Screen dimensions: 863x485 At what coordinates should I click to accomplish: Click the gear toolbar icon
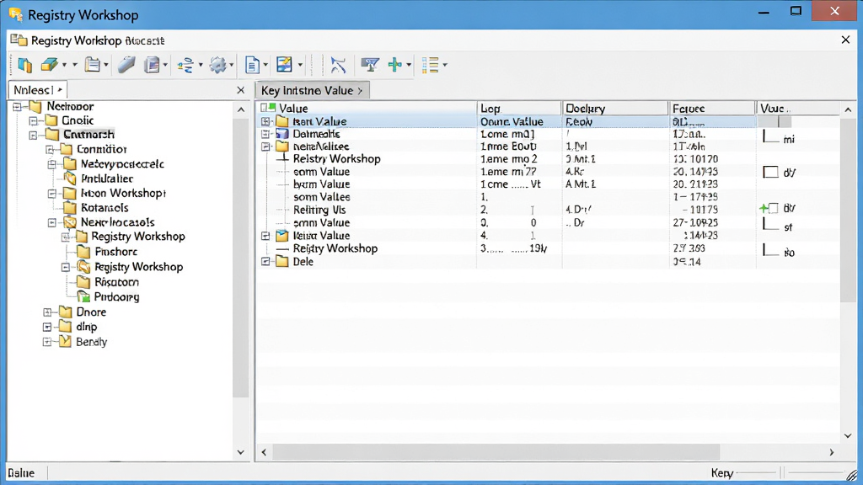pyautogui.click(x=218, y=65)
